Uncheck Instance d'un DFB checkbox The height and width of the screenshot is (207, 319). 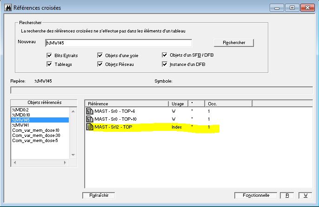coord(165,64)
